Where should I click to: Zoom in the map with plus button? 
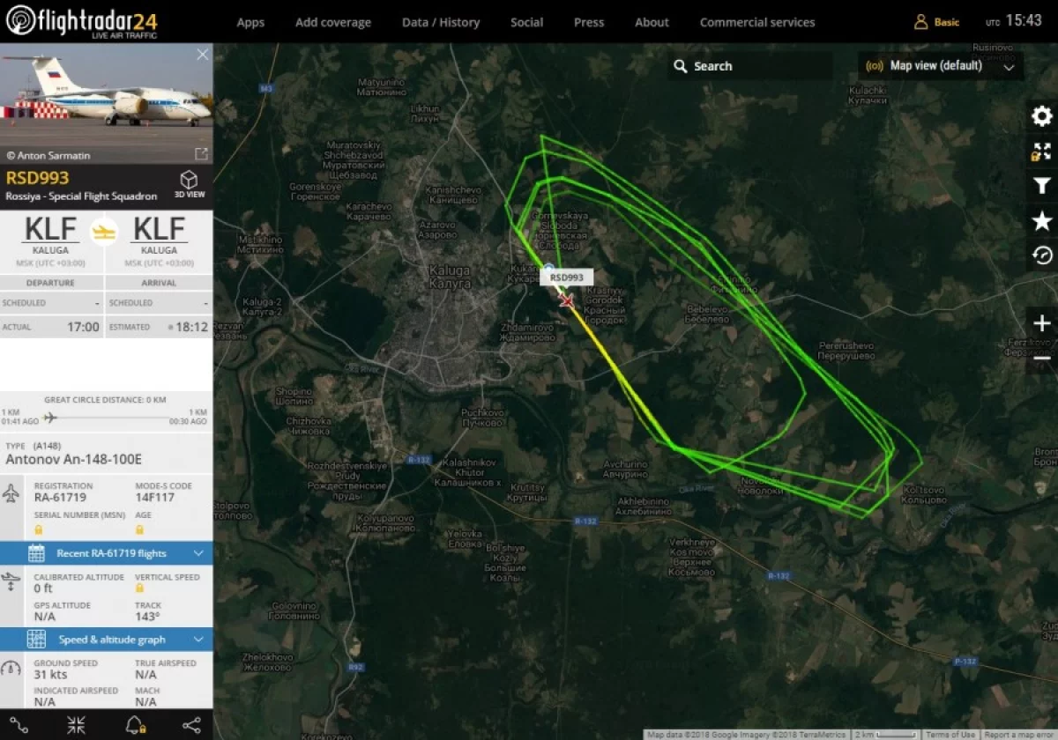pyautogui.click(x=1041, y=323)
